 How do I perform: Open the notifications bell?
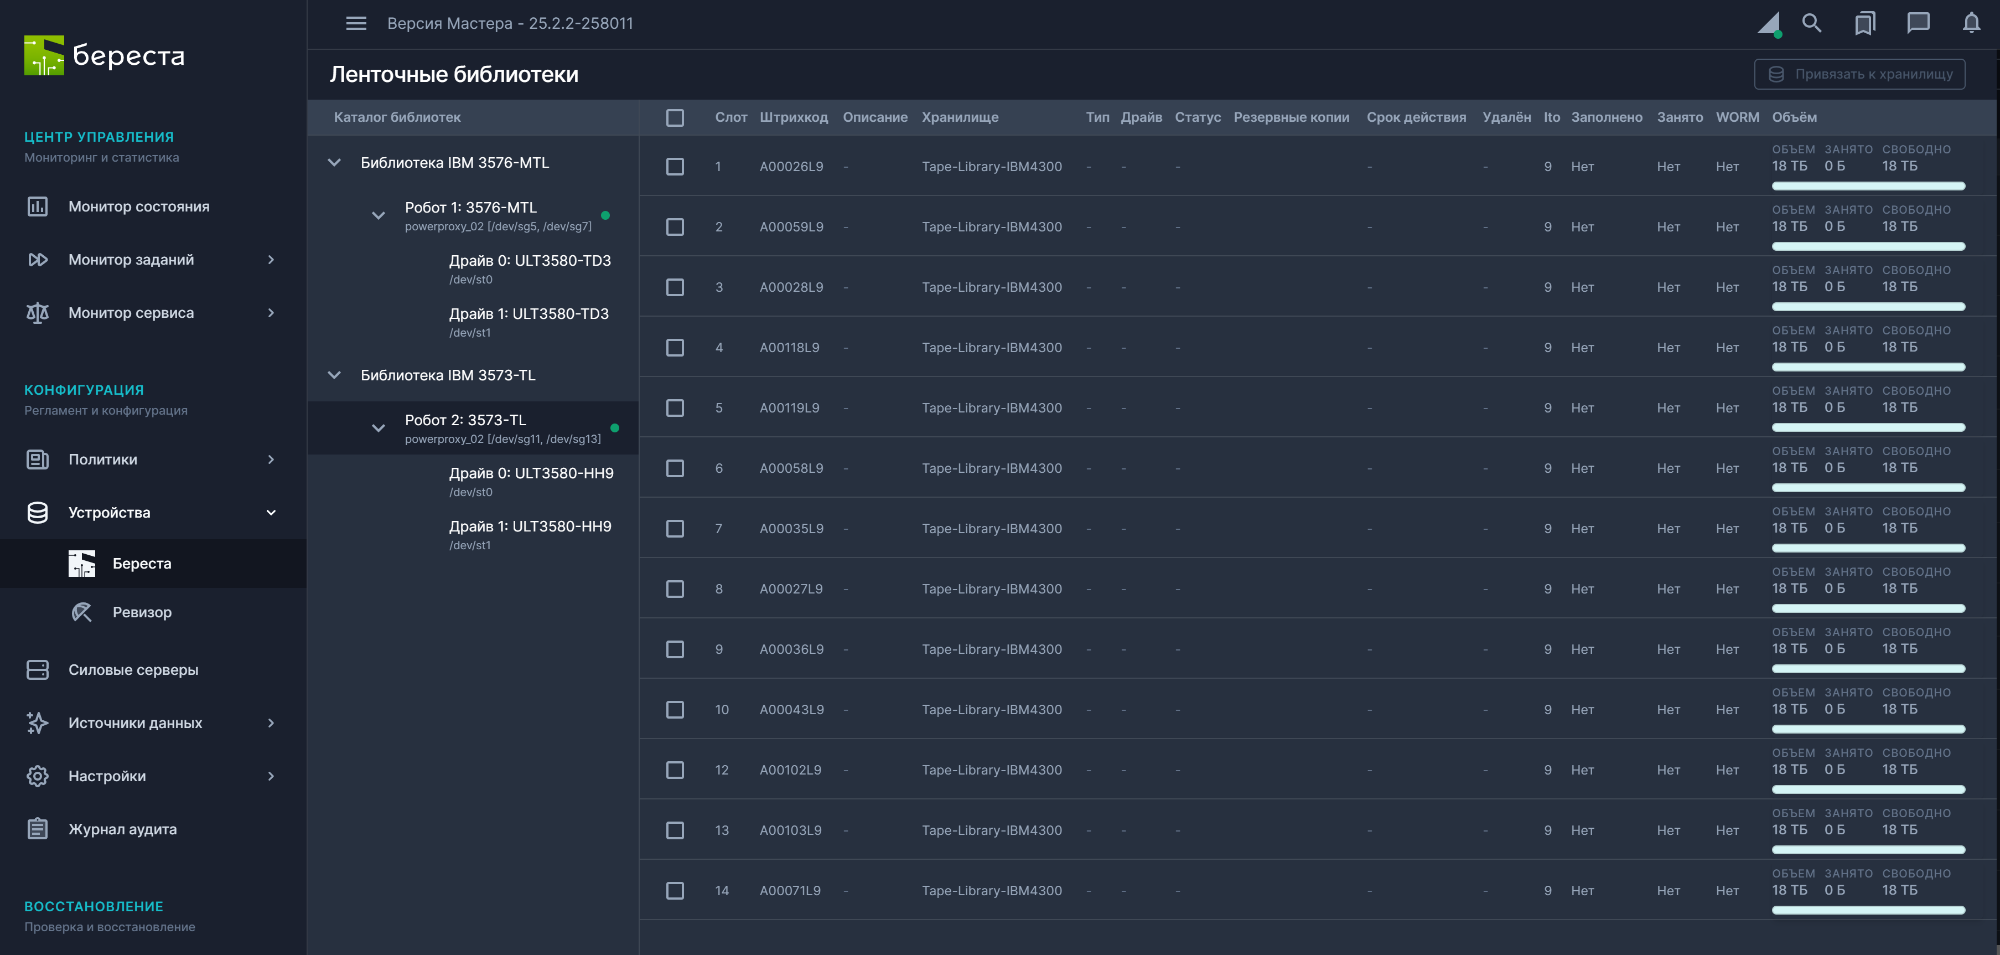pos(1971,23)
